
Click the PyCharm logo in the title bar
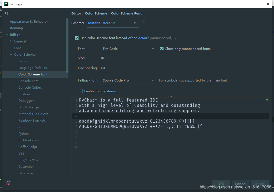[6, 4]
